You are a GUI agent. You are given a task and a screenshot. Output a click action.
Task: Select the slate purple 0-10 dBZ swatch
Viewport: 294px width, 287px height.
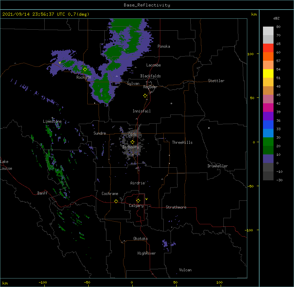(x=268, y=159)
